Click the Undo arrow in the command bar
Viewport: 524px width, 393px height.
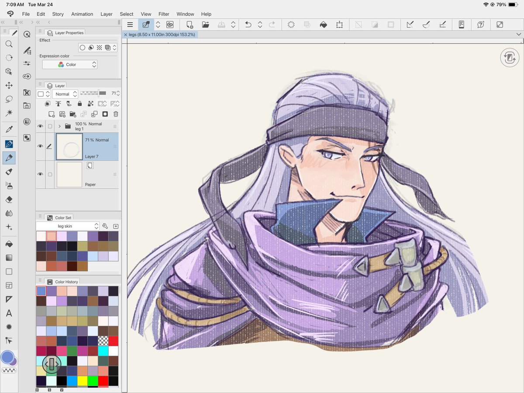248,25
